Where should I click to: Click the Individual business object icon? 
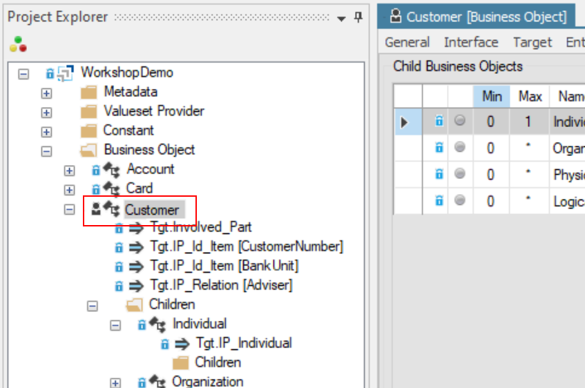coord(157,324)
